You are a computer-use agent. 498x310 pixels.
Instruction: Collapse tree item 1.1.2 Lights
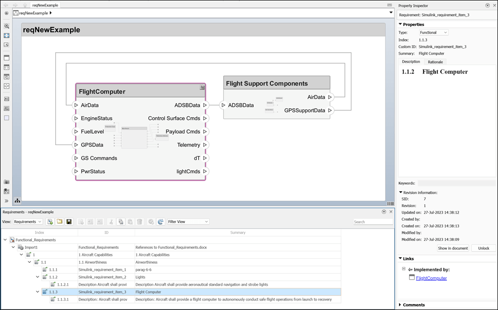(37, 277)
